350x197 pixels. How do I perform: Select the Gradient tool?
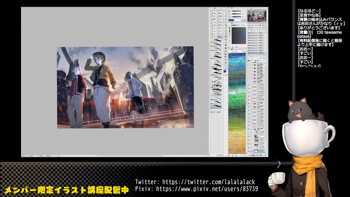point(226,54)
